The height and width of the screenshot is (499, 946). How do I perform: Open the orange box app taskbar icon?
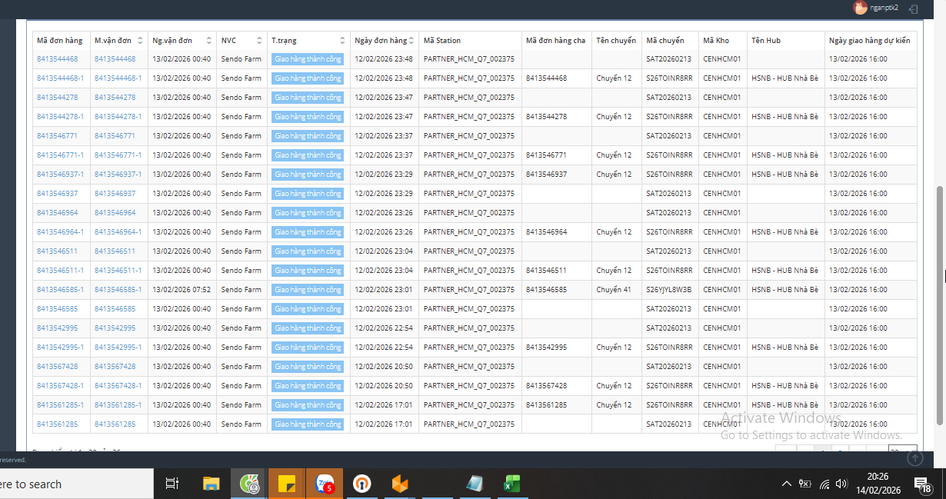pos(399,484)
